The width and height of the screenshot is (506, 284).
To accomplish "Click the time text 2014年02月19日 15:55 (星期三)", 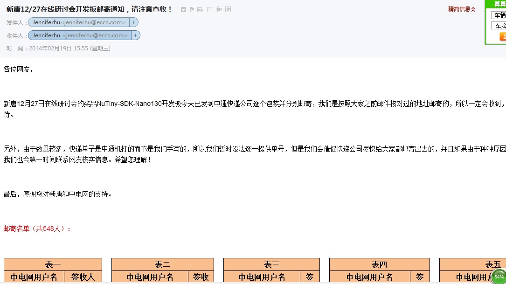I will click(69, 48).
